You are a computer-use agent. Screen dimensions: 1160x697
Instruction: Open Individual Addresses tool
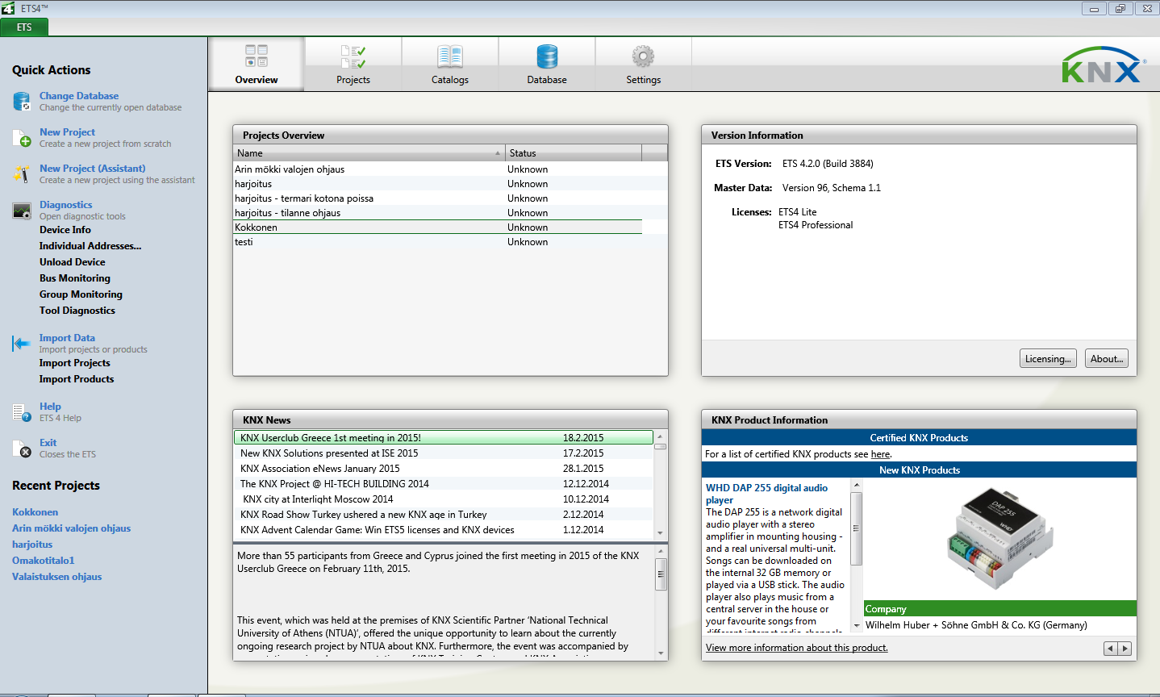pyautogui.click(x=90, y=246)
